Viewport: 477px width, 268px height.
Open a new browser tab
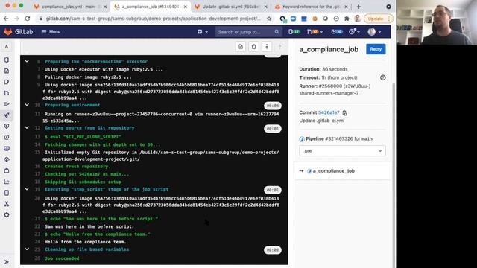click(x=358, y=7)
